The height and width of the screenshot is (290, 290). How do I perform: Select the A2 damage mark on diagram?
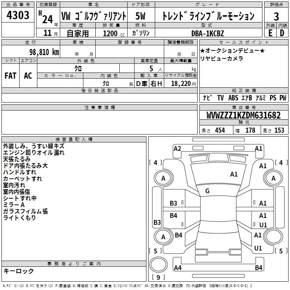pyautogui.click(x=177, y=148)
